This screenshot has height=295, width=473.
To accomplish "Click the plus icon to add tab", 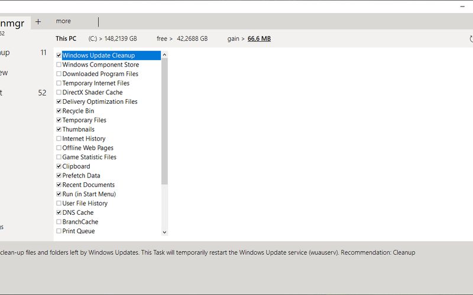I will [38, 21].
